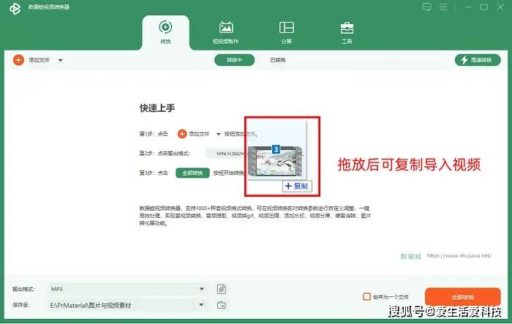Enable 高速转换 high-speed conversion

[473, 60]
